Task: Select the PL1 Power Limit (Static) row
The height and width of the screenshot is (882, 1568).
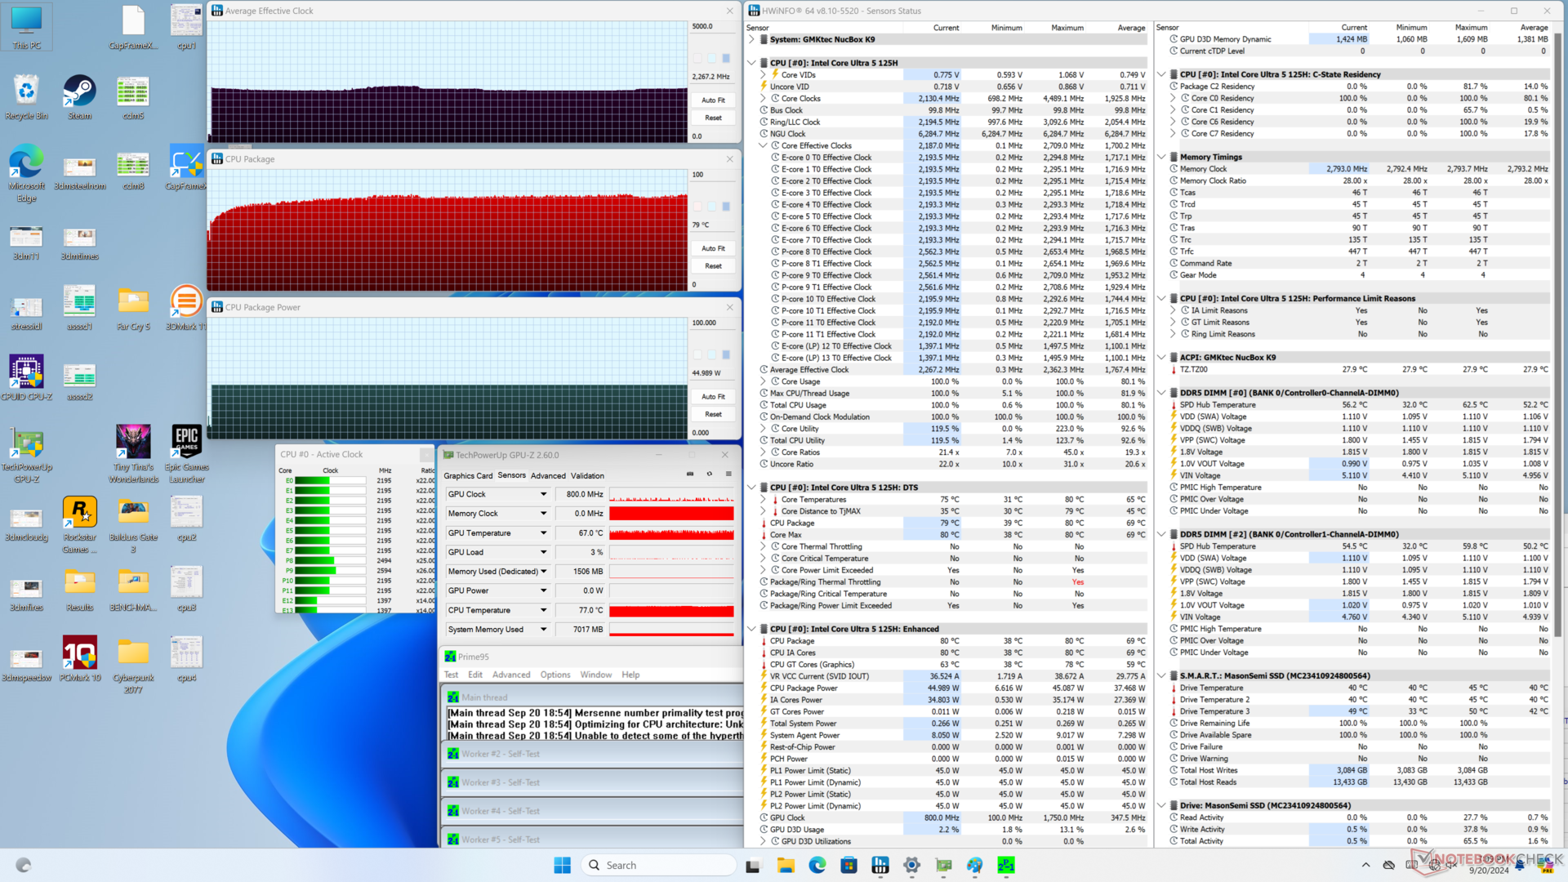Action: [952, 771]
